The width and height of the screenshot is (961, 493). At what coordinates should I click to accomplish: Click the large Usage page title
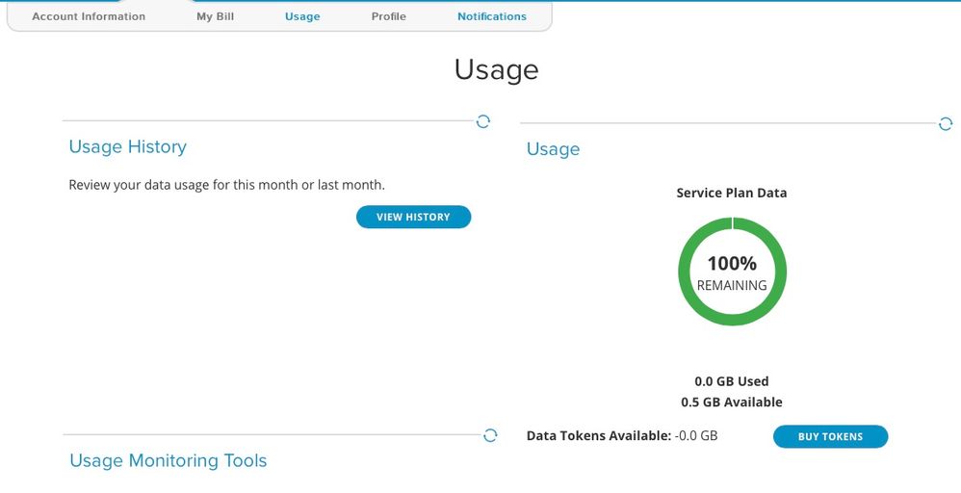(x=496, y=69)
